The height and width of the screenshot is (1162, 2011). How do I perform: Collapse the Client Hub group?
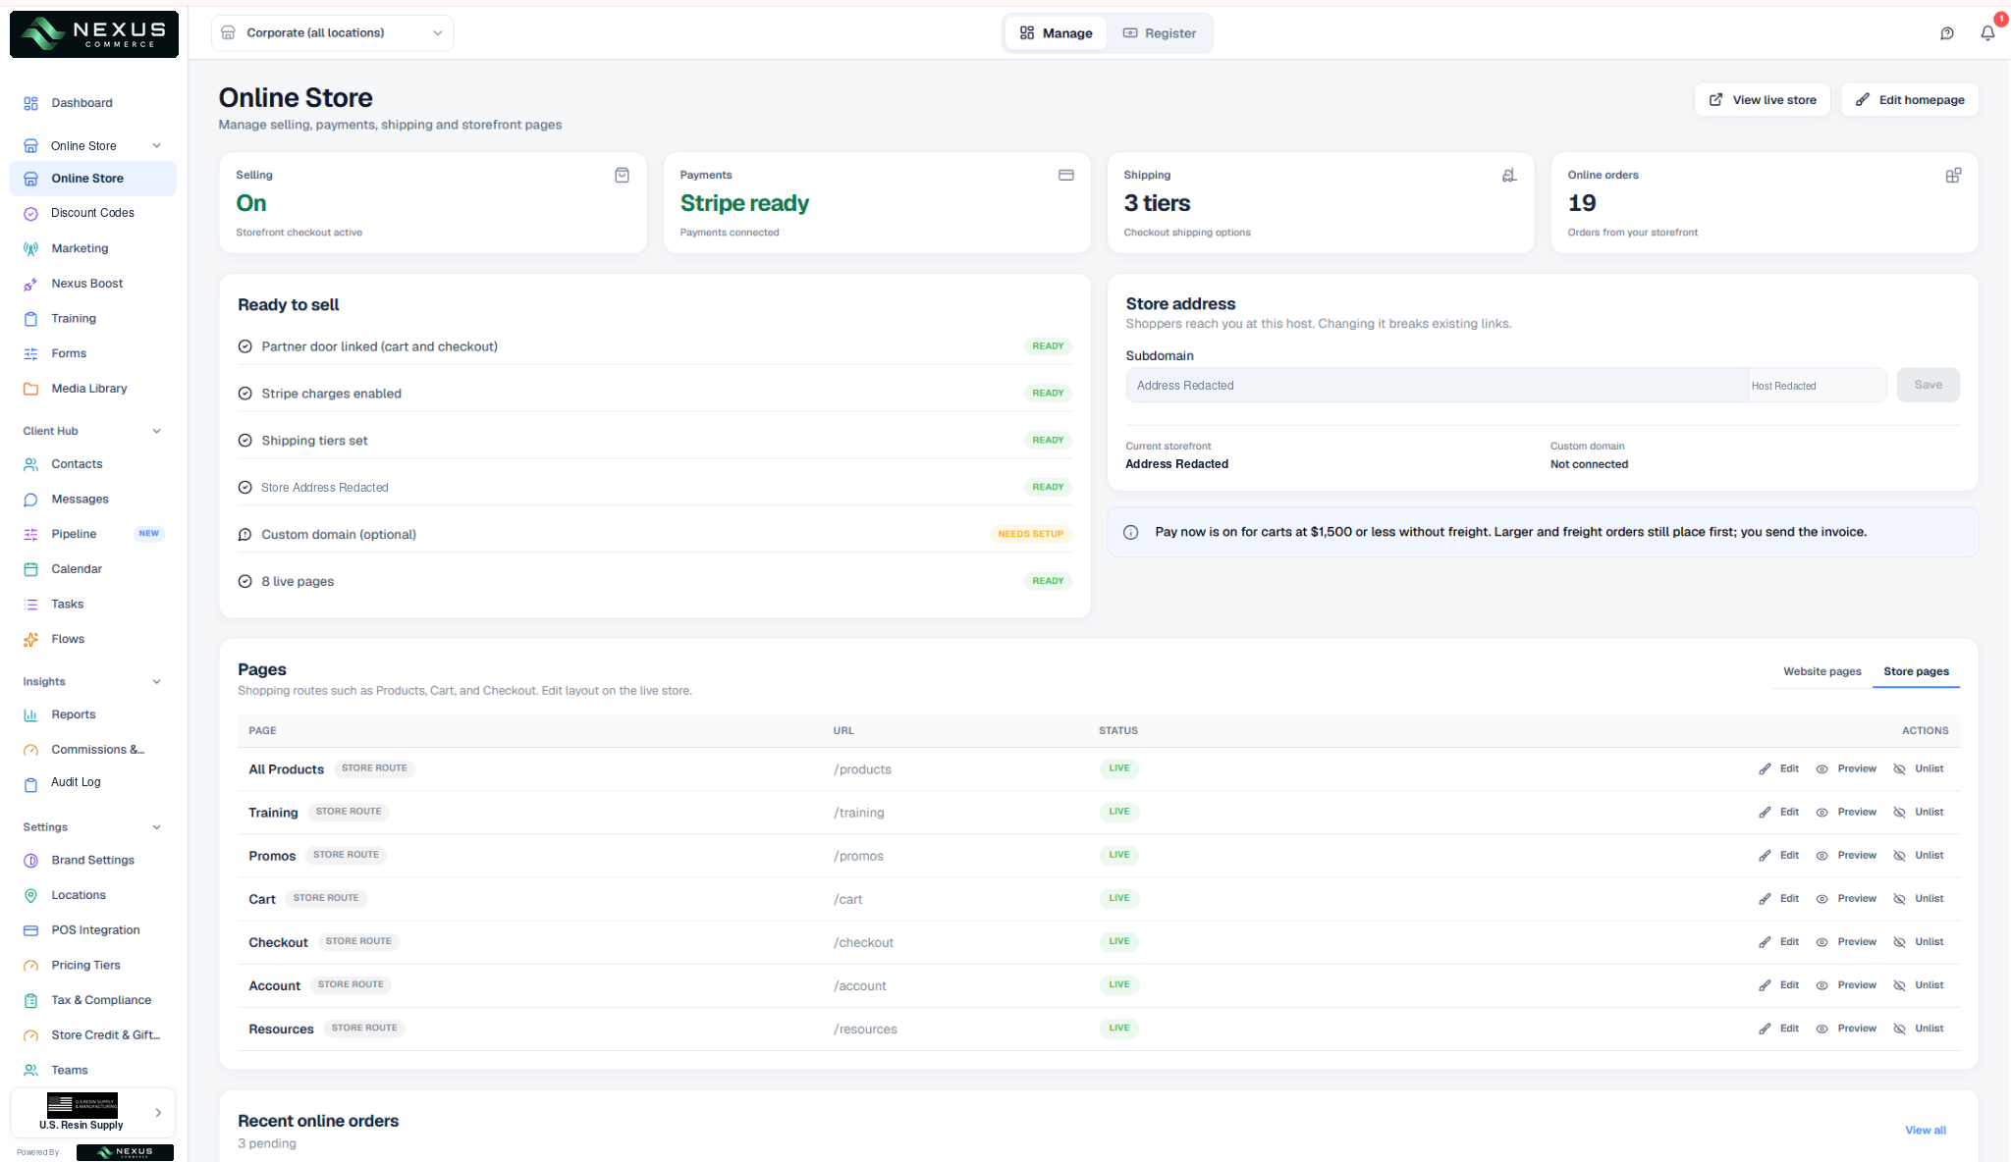click(156, 431)
